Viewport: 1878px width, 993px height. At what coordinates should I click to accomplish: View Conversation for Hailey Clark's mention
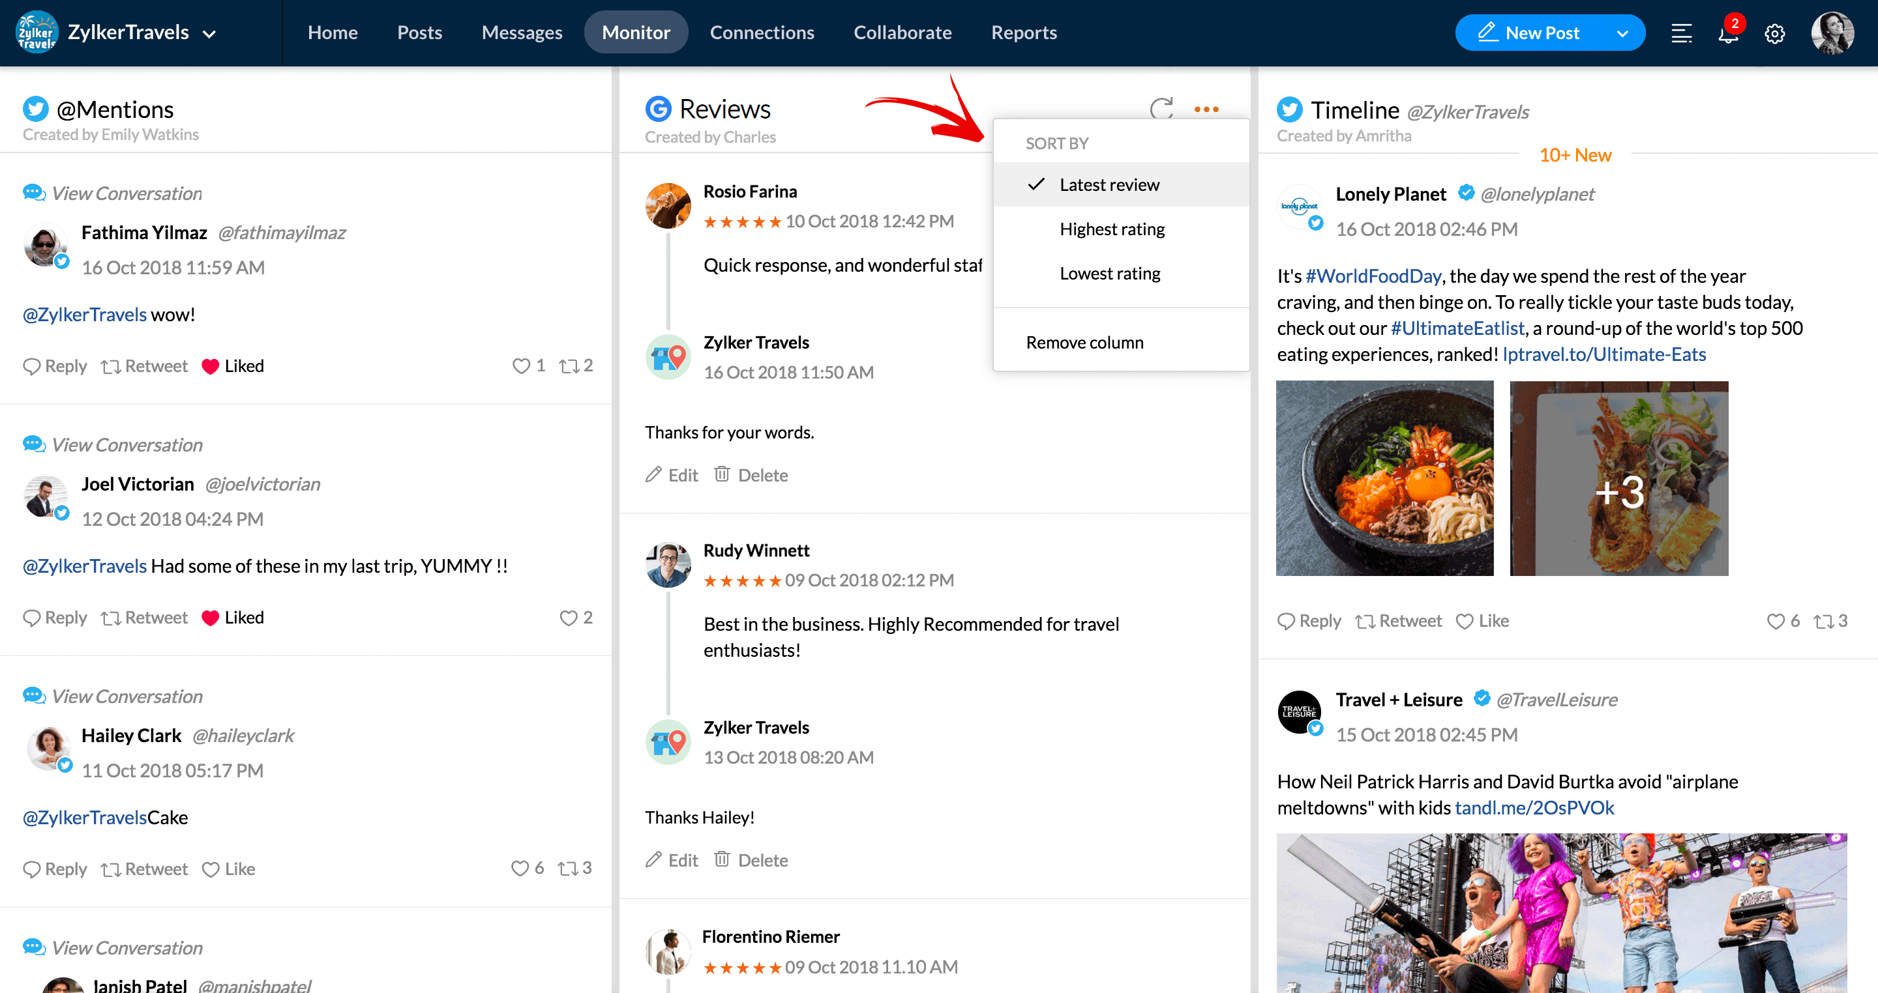click(x=113, y=696)
